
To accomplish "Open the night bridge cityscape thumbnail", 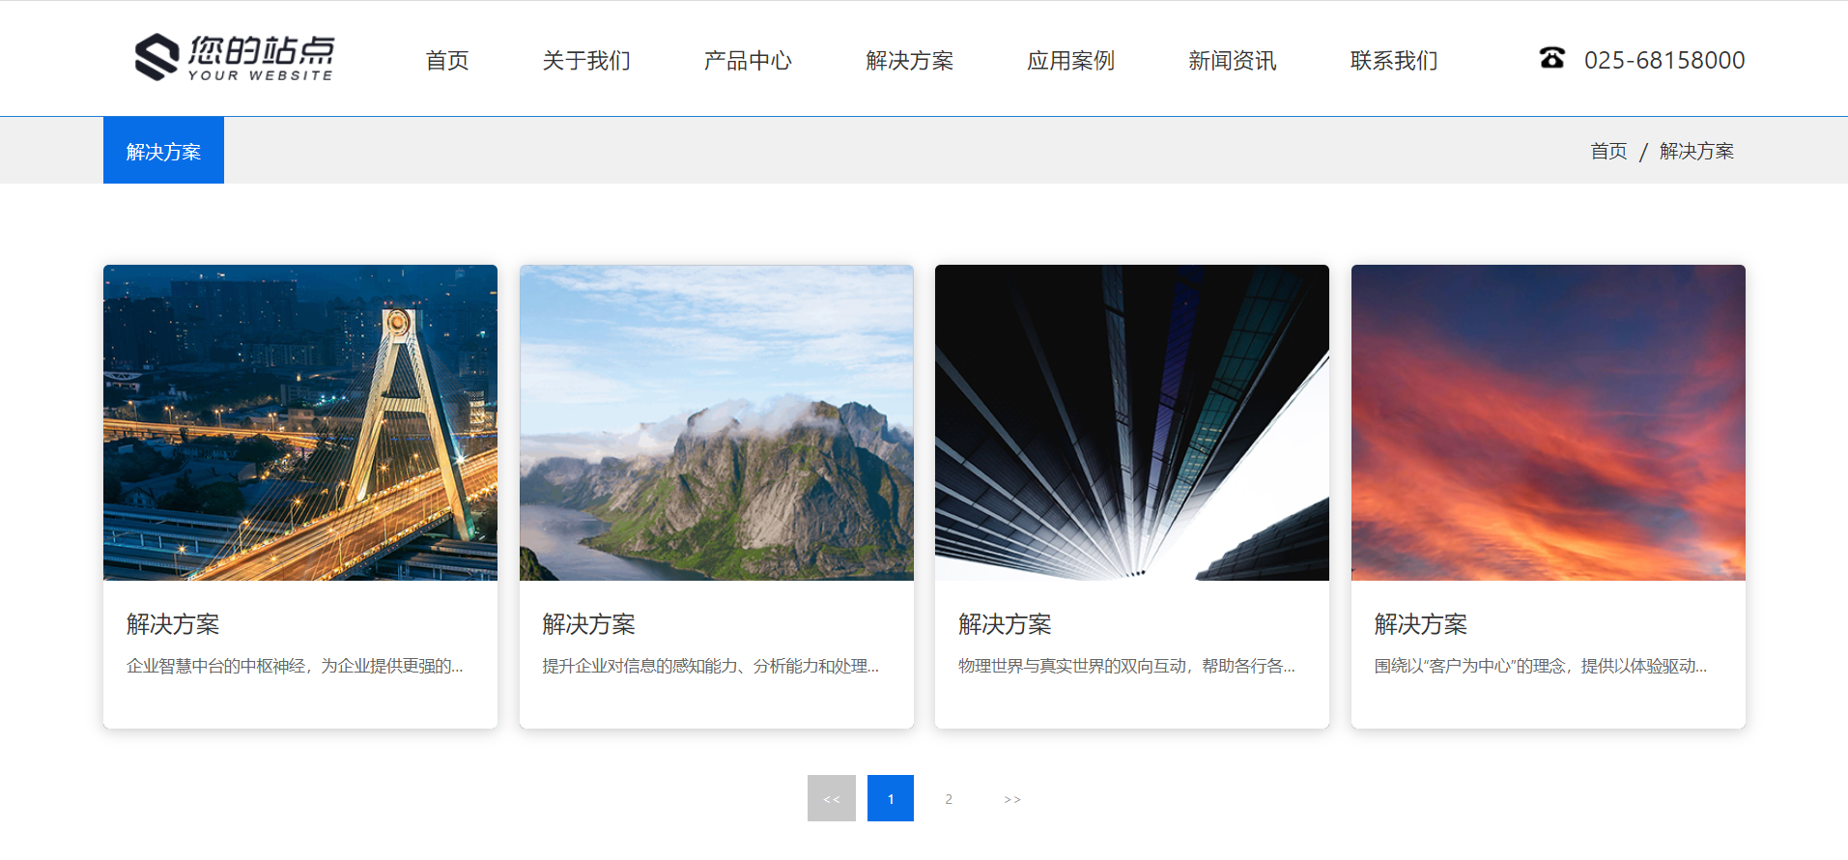I will (x=300, y=422).
